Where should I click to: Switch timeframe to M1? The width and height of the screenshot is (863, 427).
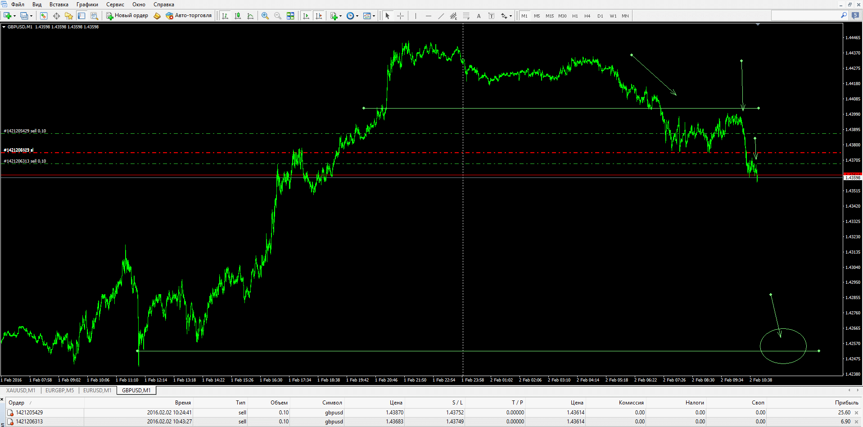click(524, 16)
